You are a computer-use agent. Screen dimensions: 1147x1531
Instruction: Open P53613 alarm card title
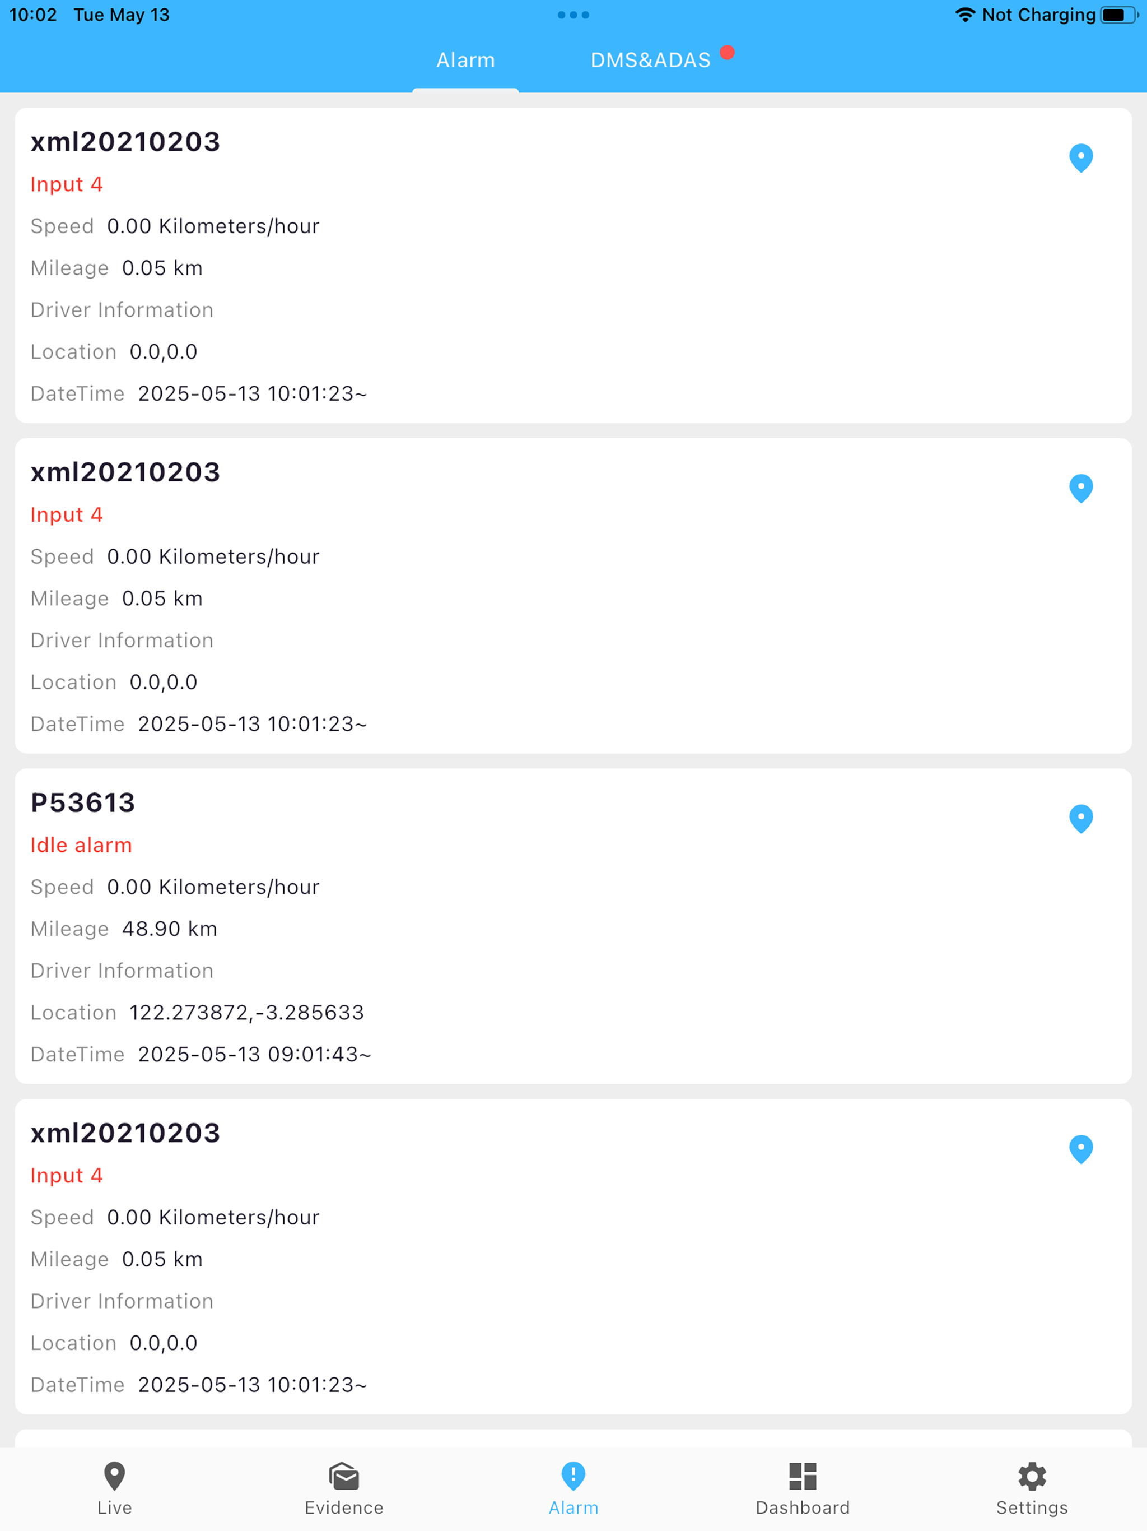coord(83,803)
